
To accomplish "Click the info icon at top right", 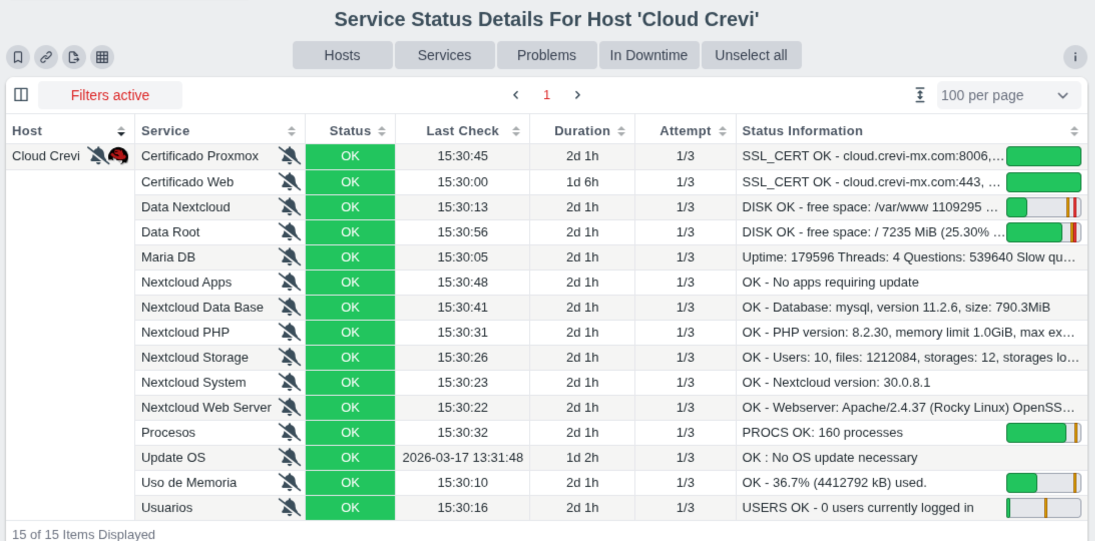I will 1075,57.
